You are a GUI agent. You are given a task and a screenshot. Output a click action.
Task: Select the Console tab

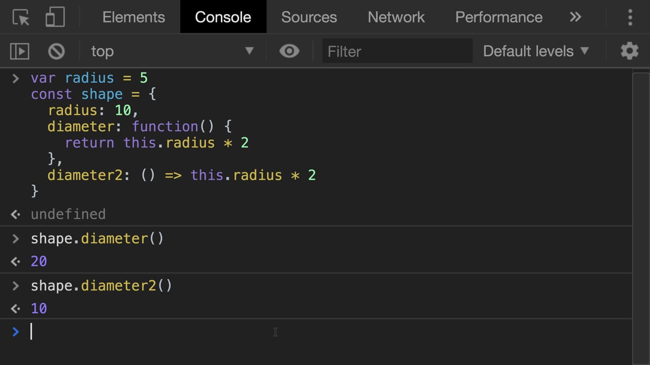pyautogui.click(x=223, y=17)
